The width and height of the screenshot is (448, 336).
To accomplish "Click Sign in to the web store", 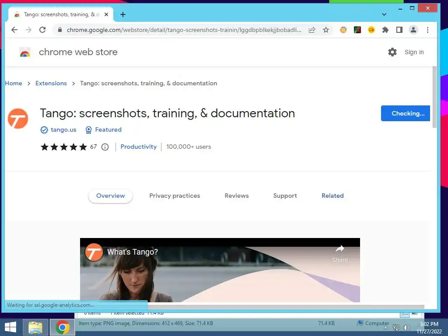I will [x=414, y=52].
